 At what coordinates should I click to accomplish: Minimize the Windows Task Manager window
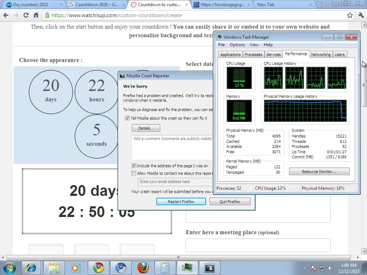coord(328,37)
